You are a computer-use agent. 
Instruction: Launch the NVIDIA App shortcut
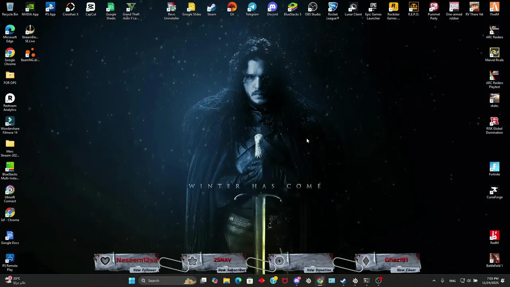pyautogui.click(x=30, y=10)
